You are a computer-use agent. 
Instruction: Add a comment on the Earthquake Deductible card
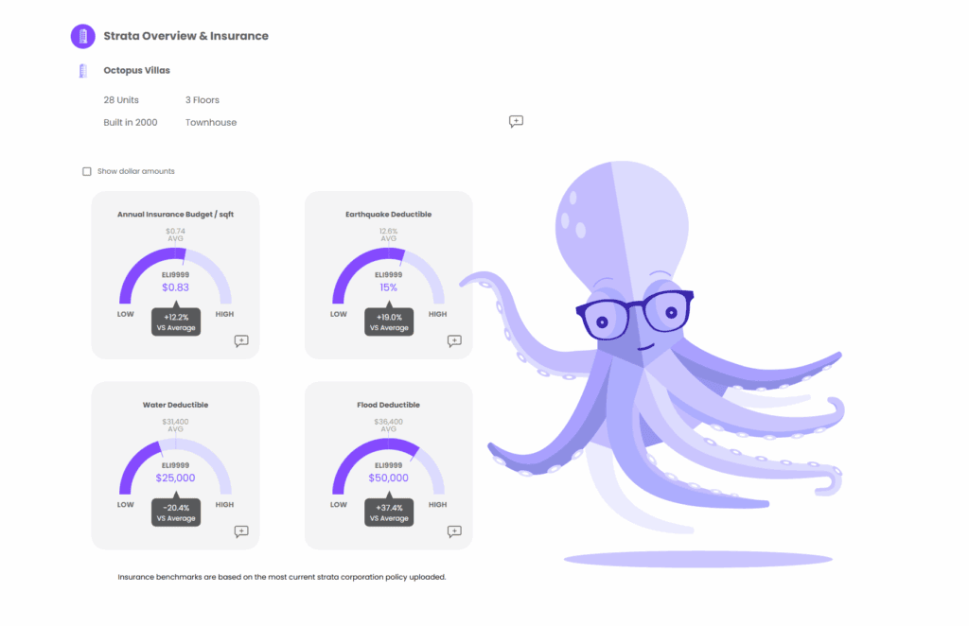(x=454, y=340)
